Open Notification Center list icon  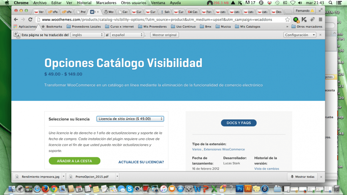[339, 3]
